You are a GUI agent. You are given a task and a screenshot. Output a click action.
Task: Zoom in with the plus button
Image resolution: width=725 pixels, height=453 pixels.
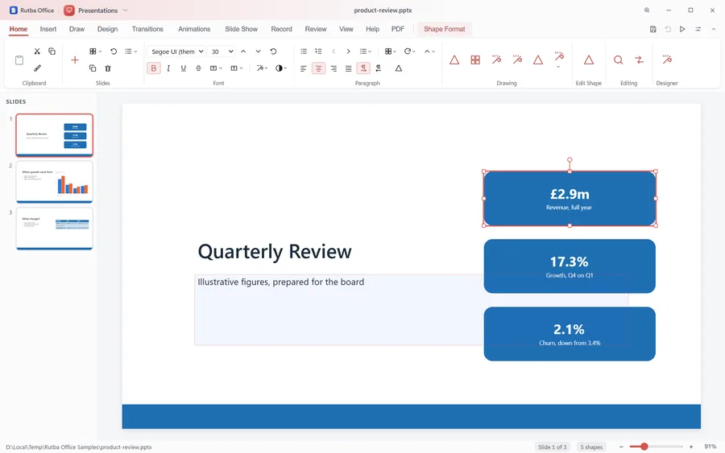point(691,447)
